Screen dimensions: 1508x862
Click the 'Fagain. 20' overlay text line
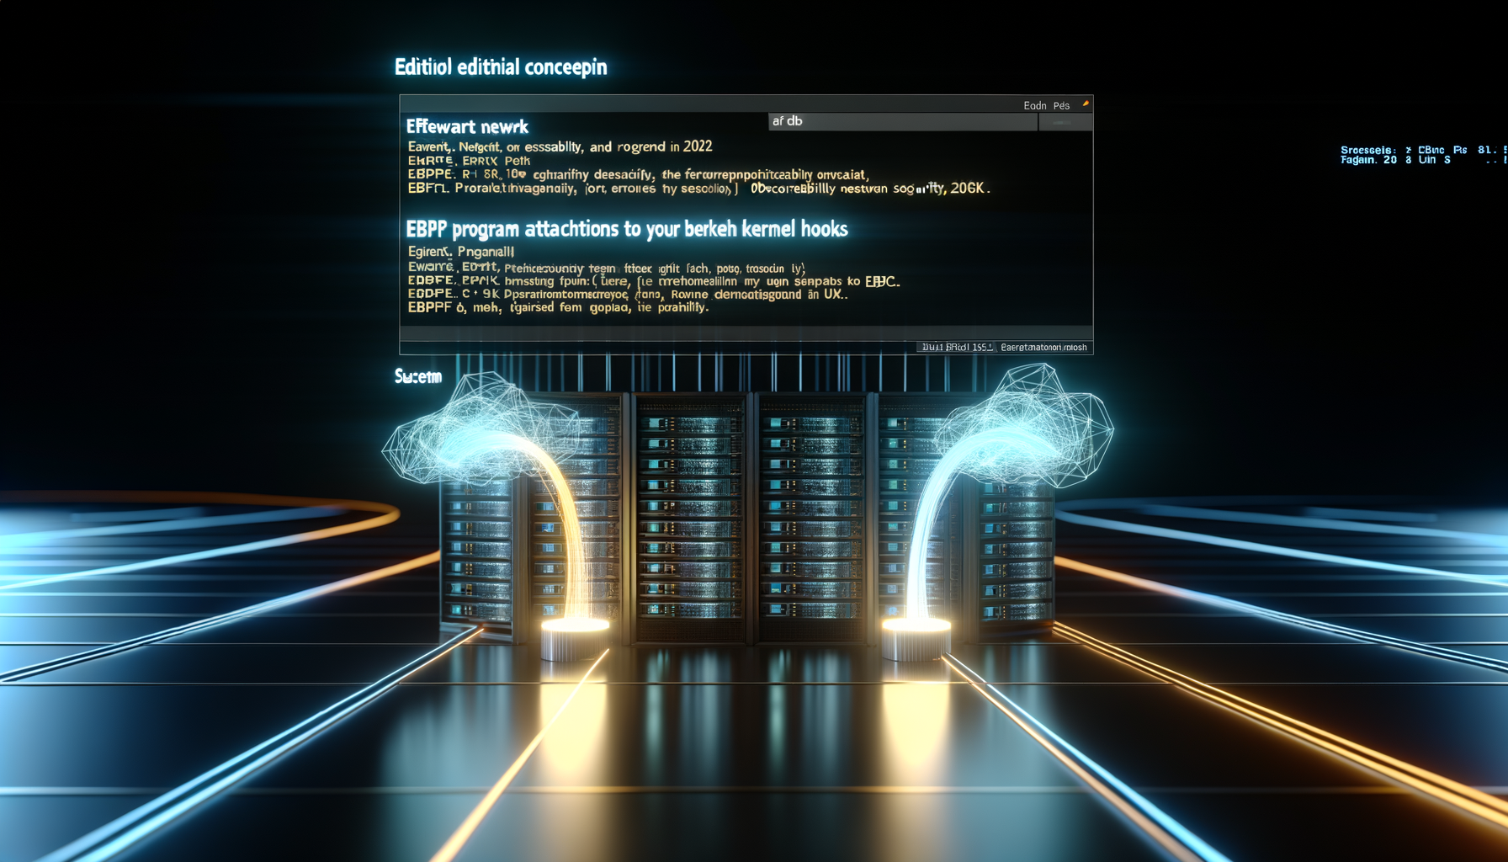(1424, 160)
